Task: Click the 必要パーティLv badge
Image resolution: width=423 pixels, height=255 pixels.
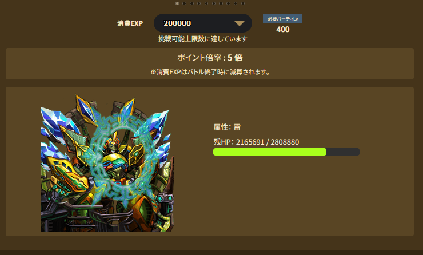Action: click(x=282, y=19)
